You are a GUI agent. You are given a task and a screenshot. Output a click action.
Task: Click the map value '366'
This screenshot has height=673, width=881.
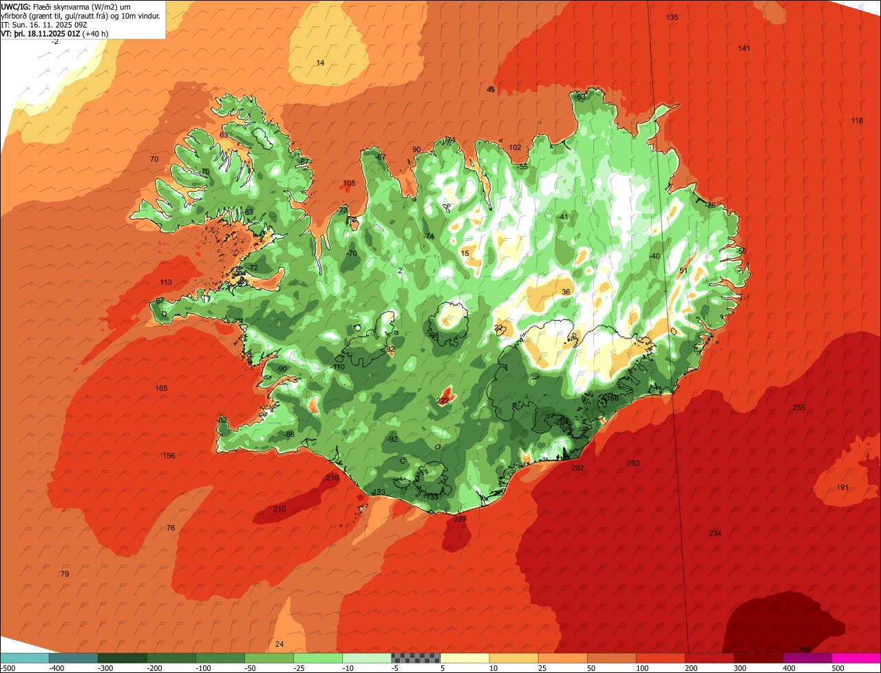point(804,649)
